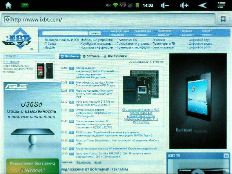The width and height of the screenshot is (232, 174).
Task: Open the ASUS 7-дюймовый планшет news link
Action: (x=114, y=134)
